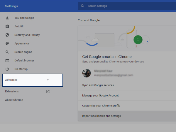The height and width of the screenshot is (132, 176).
Task: Open Customize your Chrome profile
Action: (101, 106)
